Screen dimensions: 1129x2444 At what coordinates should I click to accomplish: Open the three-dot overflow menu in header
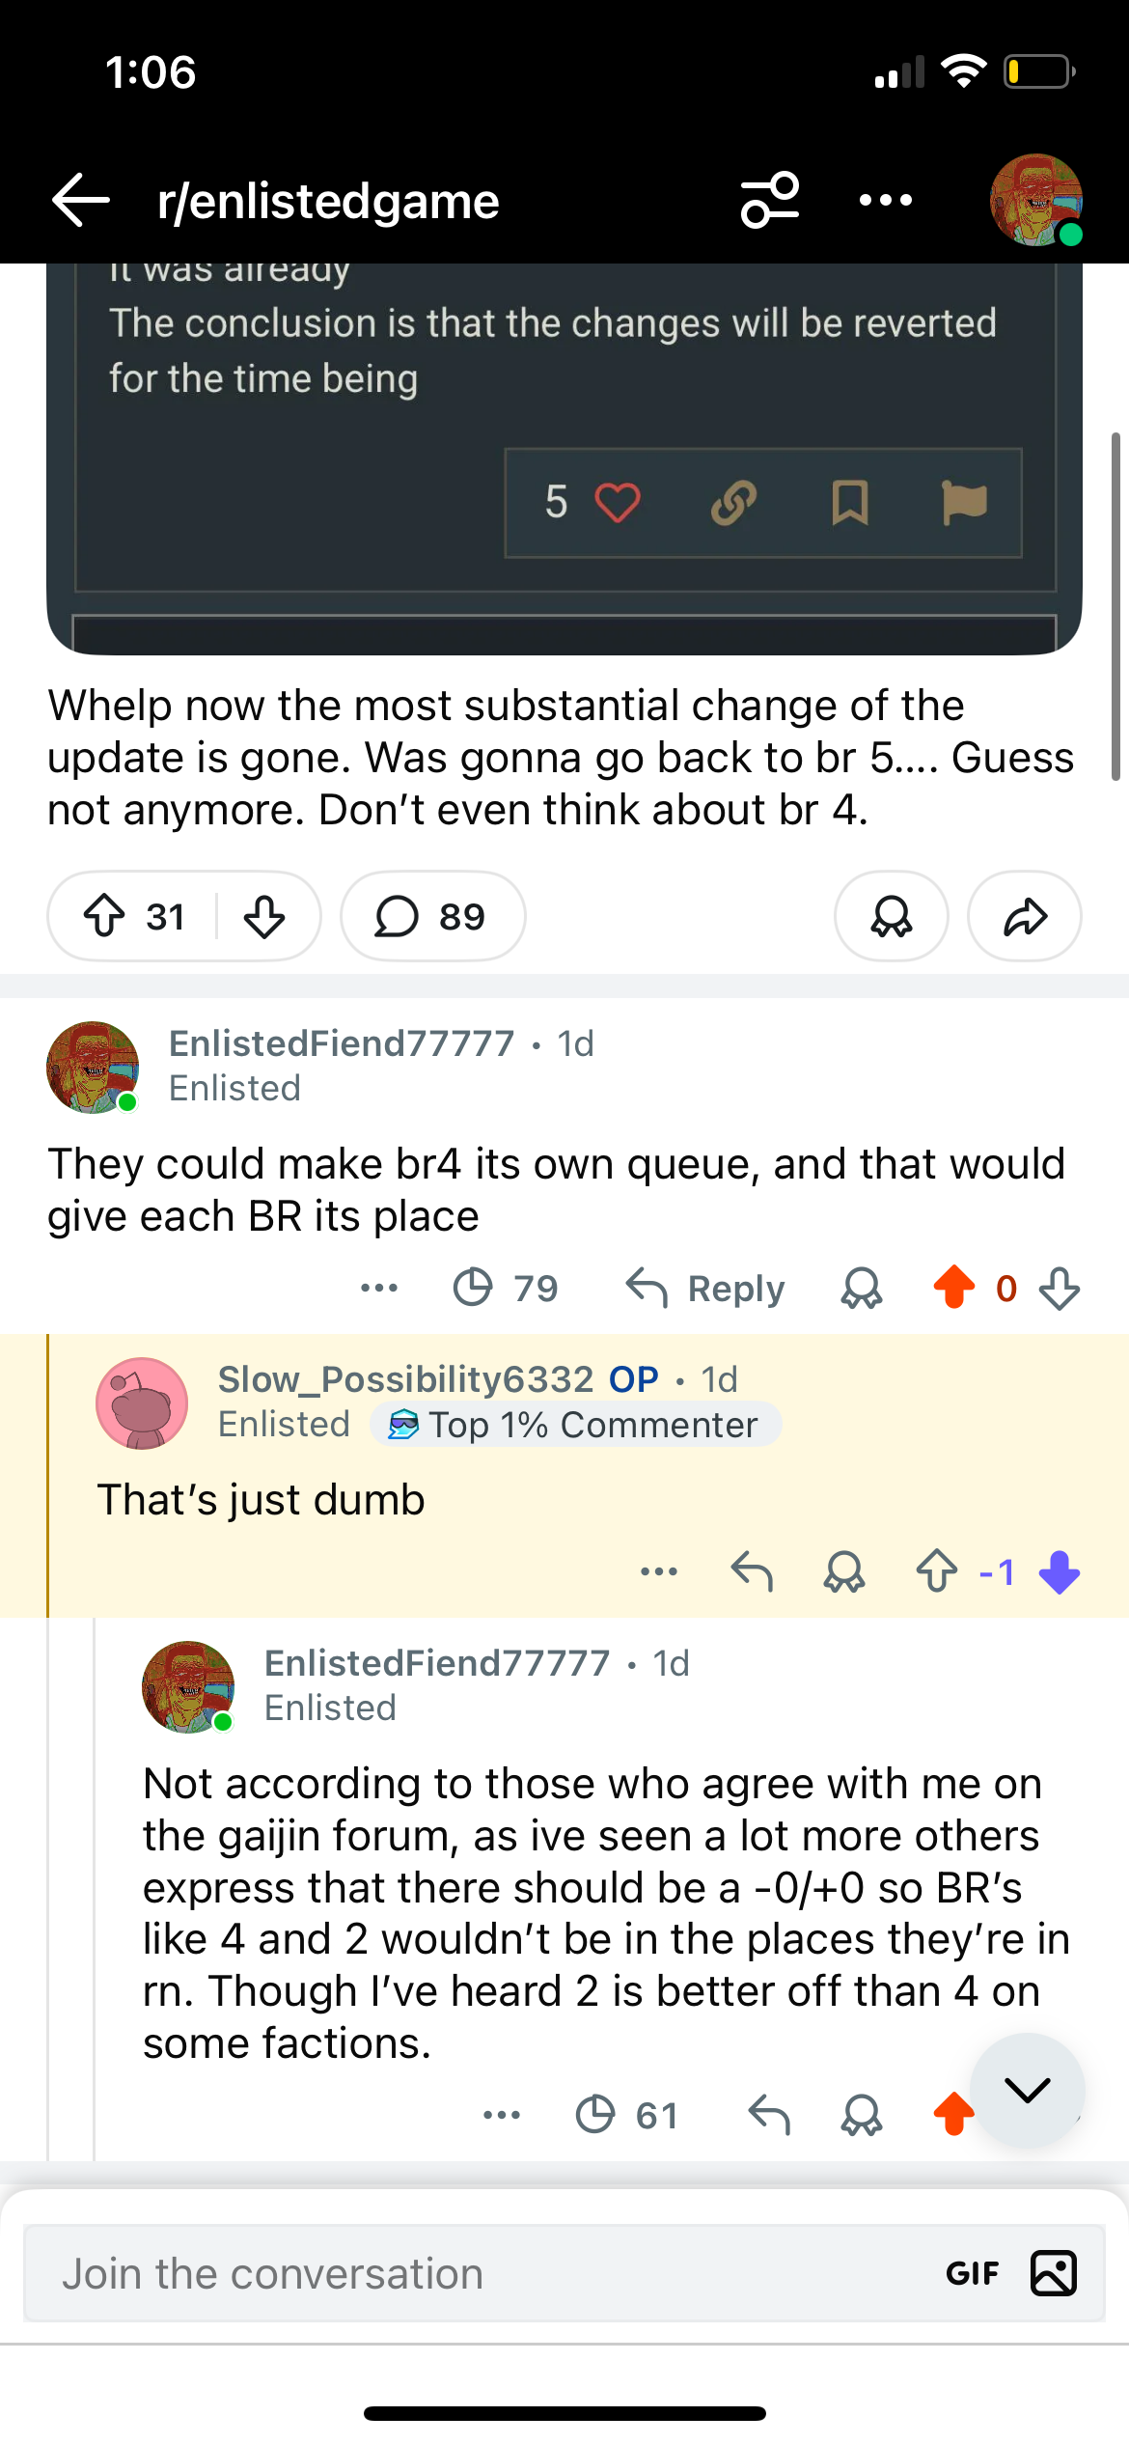point(885,201)
